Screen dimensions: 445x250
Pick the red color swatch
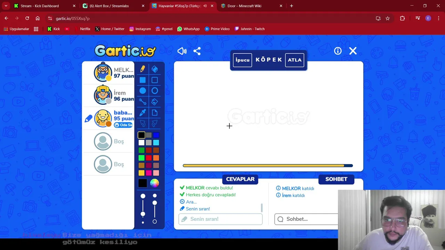point(149,158)
